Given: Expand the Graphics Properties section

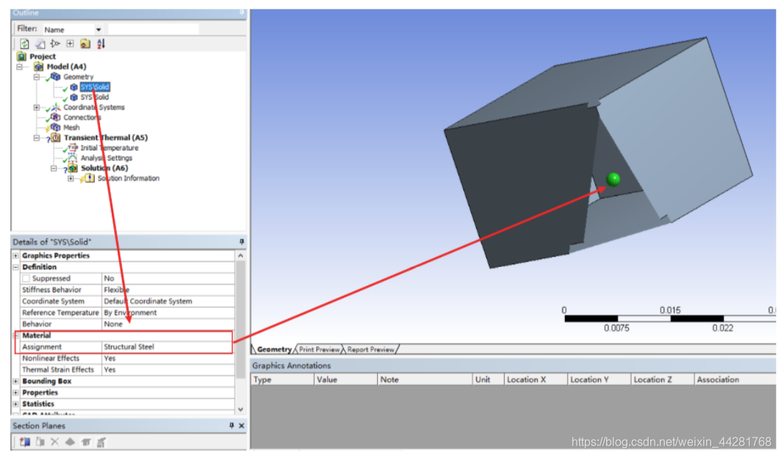Looking at the screenshot, I should 16,255.
